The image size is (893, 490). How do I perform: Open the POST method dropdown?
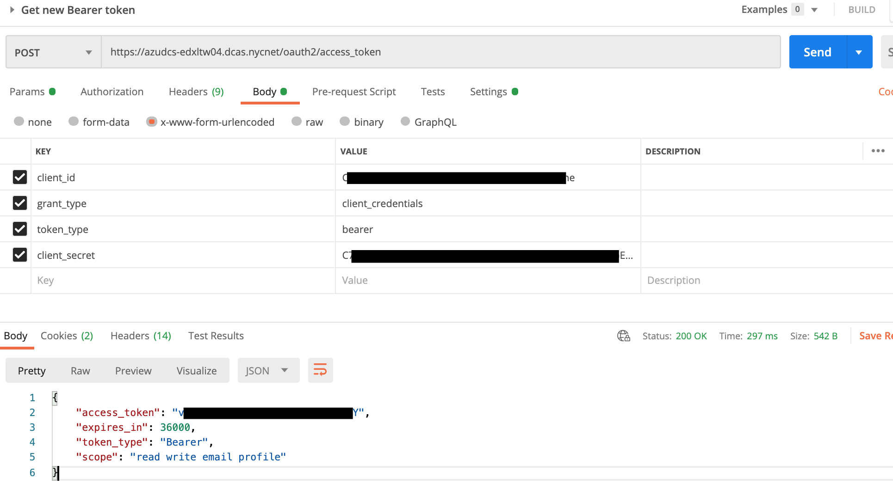(x=54, y=52)
